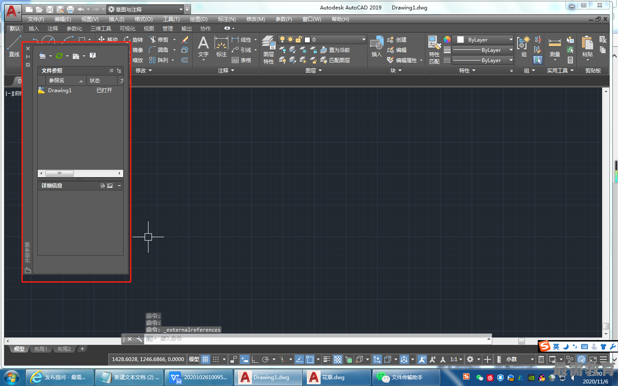The width and height of the screenshot is (618, 386).
Task: Click the 置为当前 (Make Current) button
Action: [335, 50]
